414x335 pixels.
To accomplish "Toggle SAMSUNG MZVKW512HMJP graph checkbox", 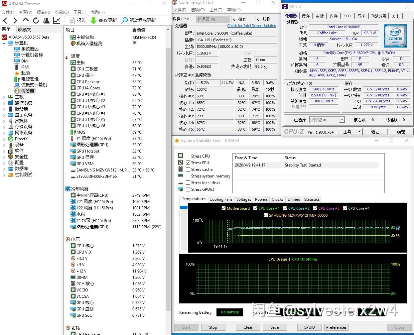I will tap(266, 215).
